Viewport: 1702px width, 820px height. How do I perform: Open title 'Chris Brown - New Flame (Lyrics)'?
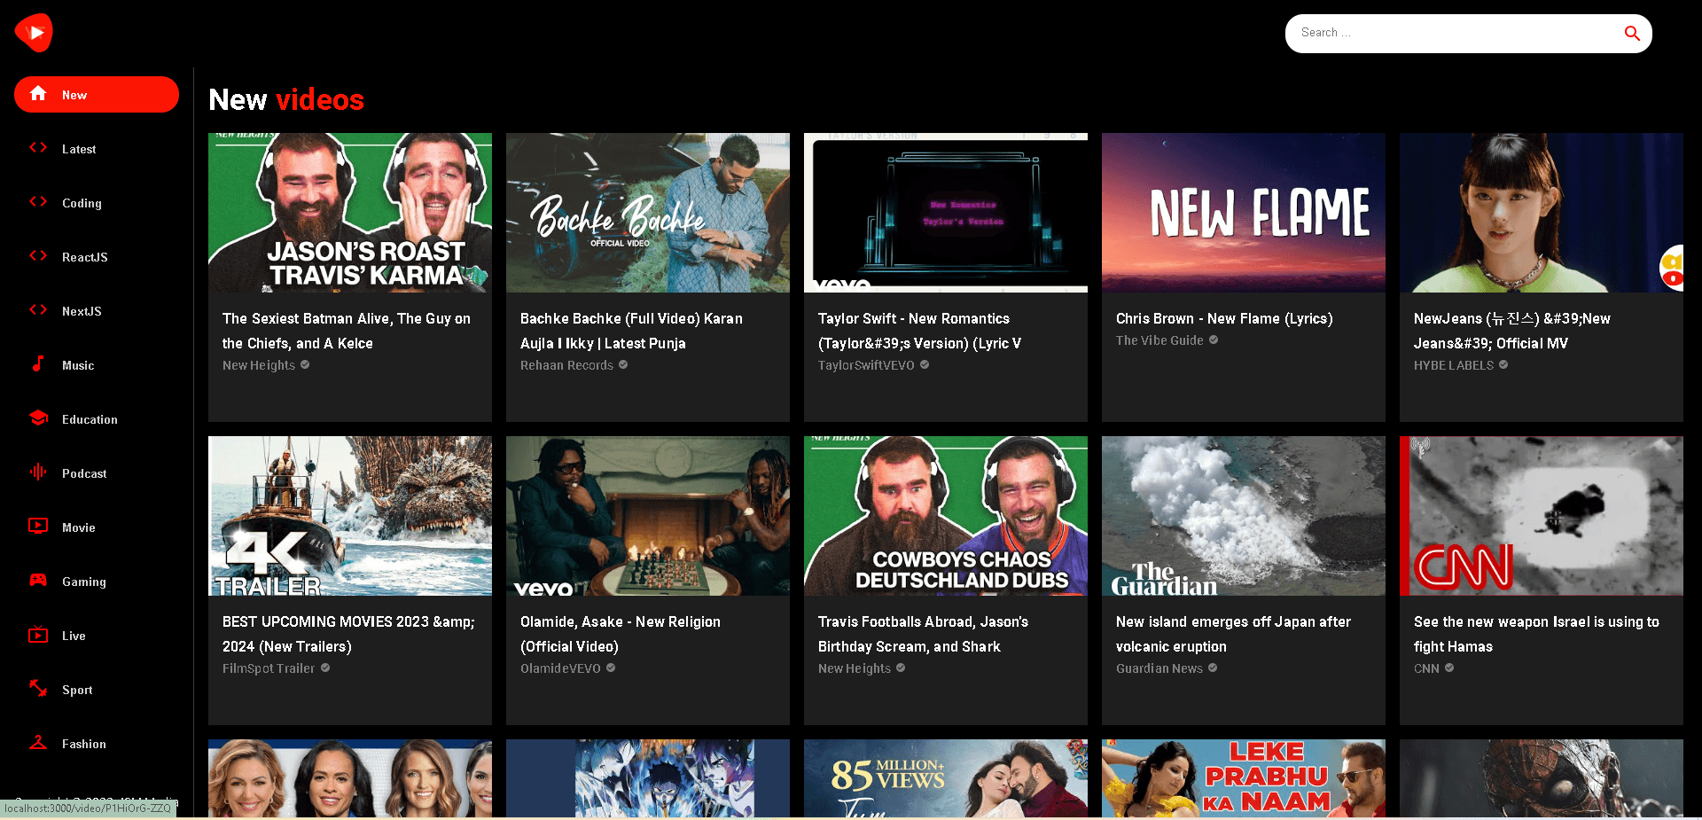(1224, 318)
